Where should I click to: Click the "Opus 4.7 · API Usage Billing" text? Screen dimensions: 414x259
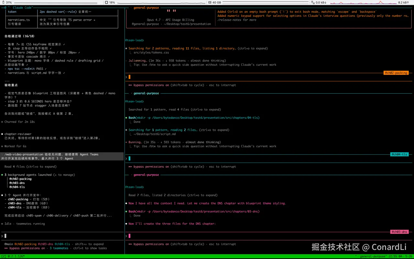click(170, 20)
